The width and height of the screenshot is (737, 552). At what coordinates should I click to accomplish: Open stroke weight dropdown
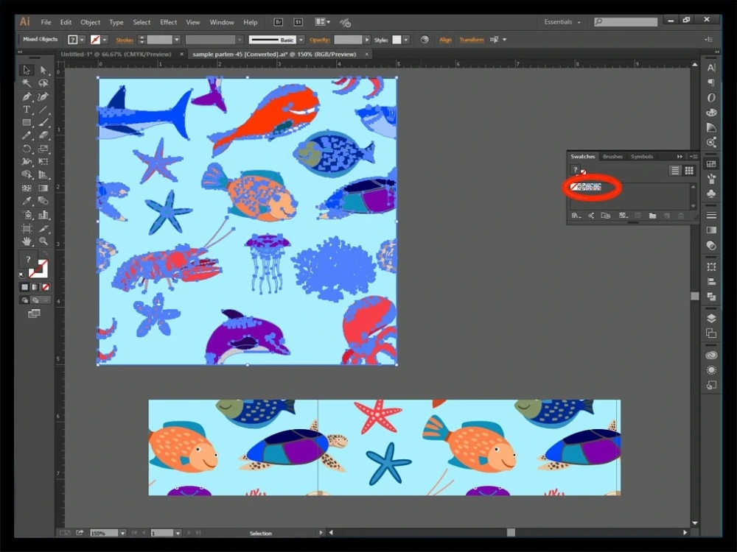177,40
